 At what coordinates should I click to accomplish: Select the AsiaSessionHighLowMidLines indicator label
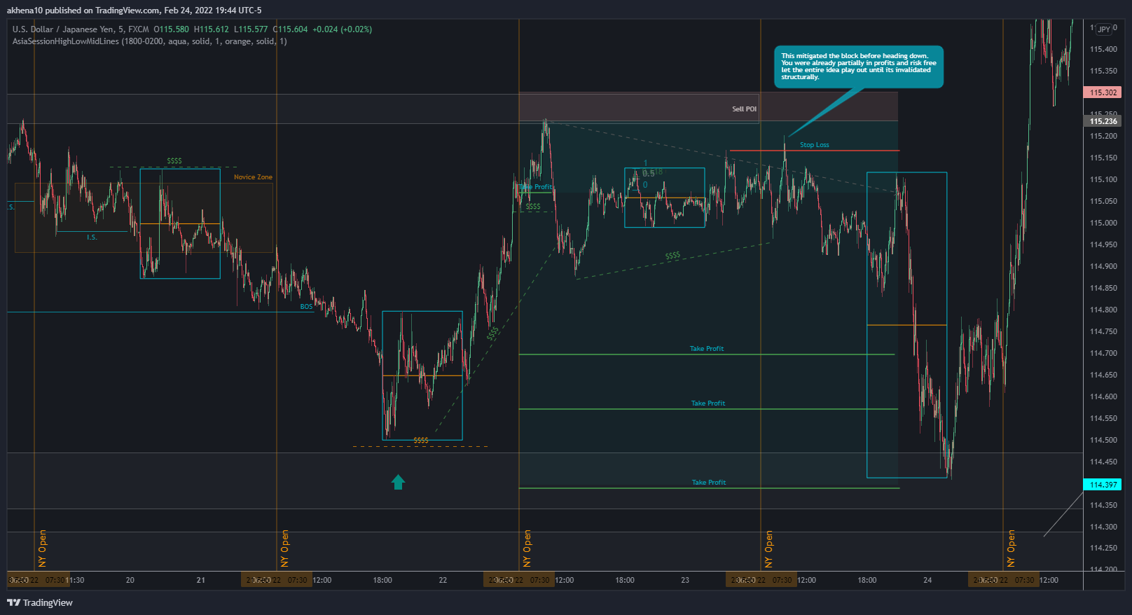point(149,41)
